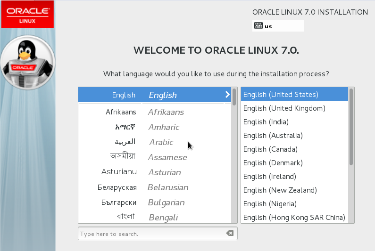This screenshot has height=251, width=375.
Task: Click the Oracle penguin mascot image
Action: pyautogui.click(x=28, y=62)
